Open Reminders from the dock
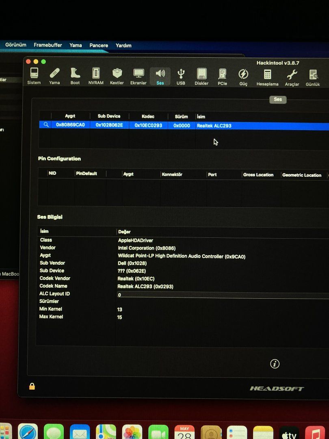Viewport: 329px width, 439px height. click(x=237, y=432)
